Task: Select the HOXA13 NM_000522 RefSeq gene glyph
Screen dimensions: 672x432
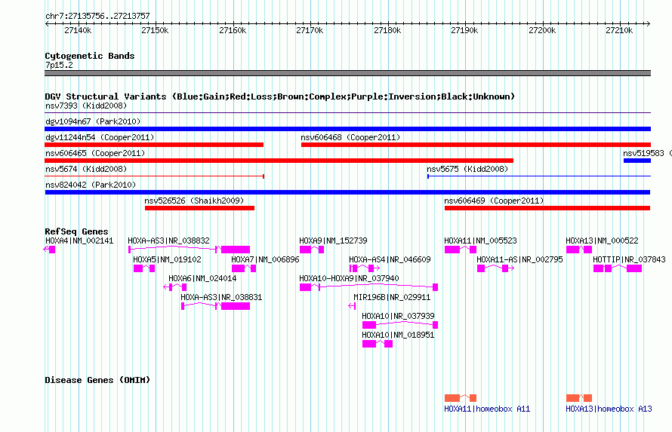Action: pos(579,250)
